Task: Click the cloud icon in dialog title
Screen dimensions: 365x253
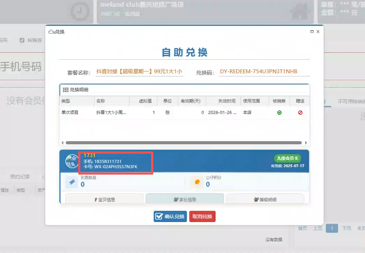Action: click(x=51, y=32)
